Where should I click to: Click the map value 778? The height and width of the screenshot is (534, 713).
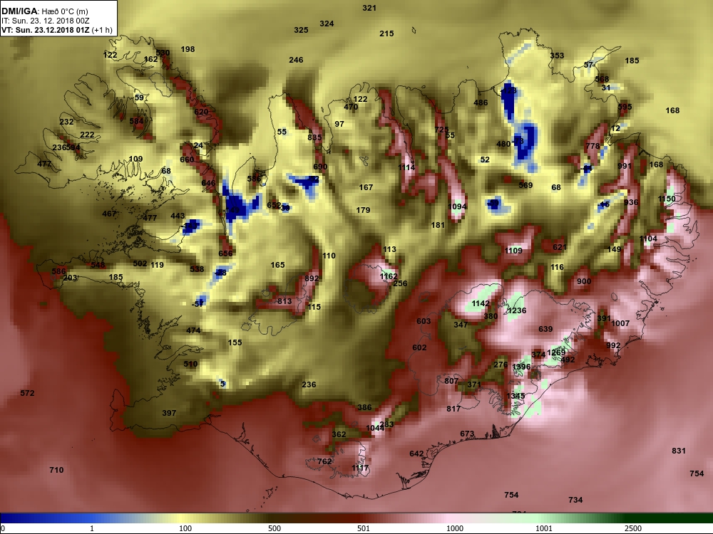click(x=593, y=146)
